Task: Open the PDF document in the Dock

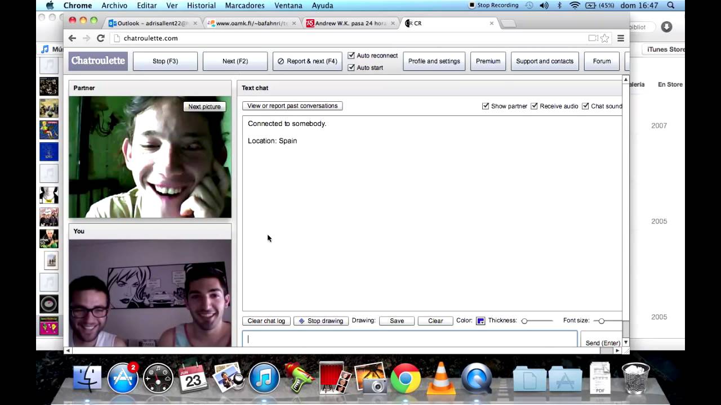Action: click(x=600, y=377)
